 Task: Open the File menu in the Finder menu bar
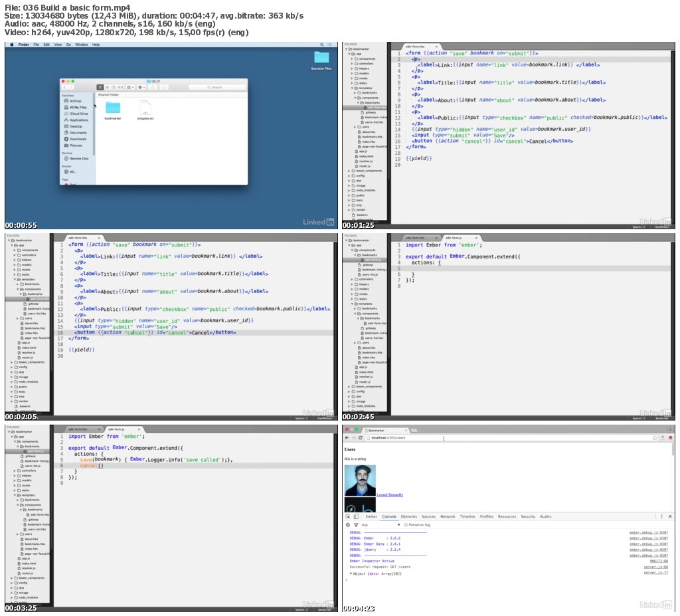tap(36, 45)
